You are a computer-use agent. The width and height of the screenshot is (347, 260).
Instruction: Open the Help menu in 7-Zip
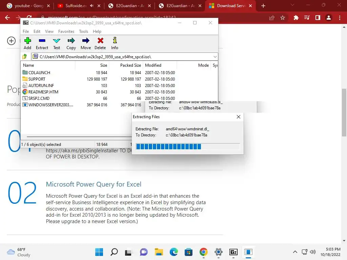97,31
